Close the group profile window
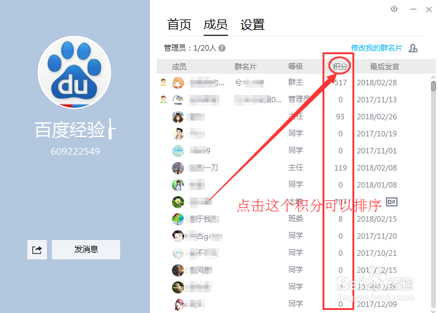This screenshot has height=313, width=439. coord(429,10)
